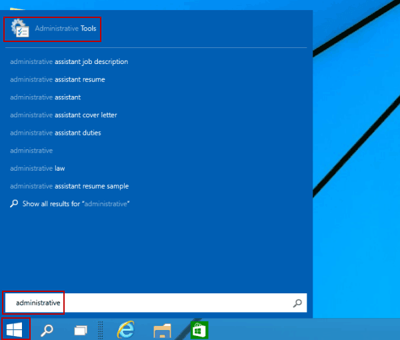Click the magnifier icon inside the search box
400x340 pixels.
point(297,303)
